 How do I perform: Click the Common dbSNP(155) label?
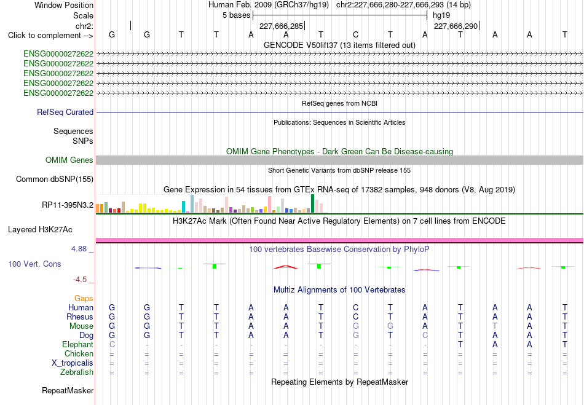click(x=55, y=179)
